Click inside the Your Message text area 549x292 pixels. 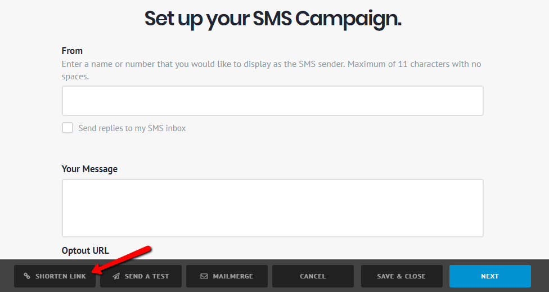coord(272,208)
